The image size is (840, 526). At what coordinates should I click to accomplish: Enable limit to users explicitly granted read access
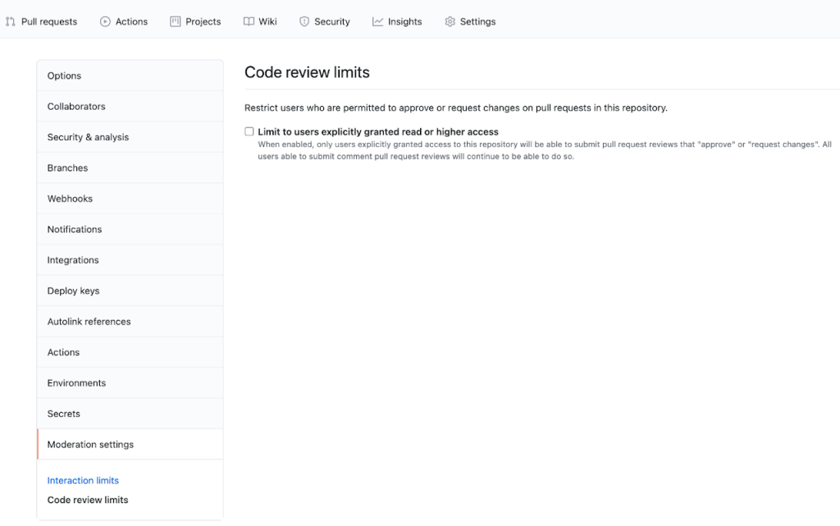249,130
